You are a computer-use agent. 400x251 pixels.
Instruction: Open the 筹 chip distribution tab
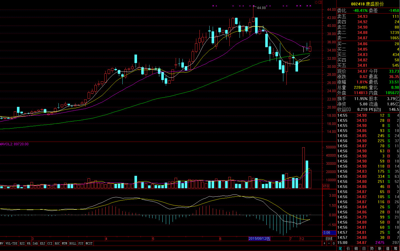point(396,248)
